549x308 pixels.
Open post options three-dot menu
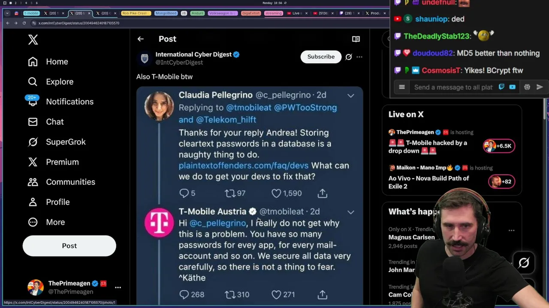click(359, 57)
